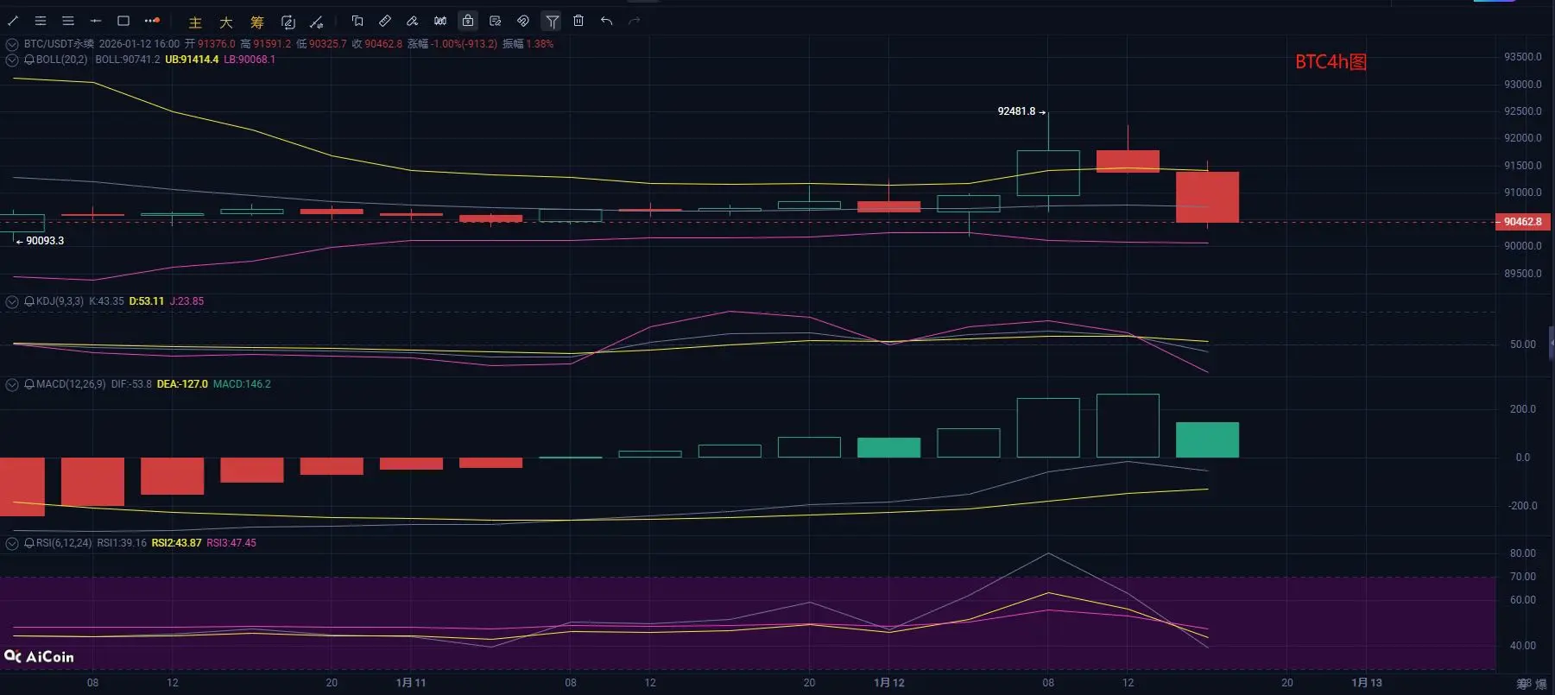Select the rectangle shape drawing tool

[123, 21]
